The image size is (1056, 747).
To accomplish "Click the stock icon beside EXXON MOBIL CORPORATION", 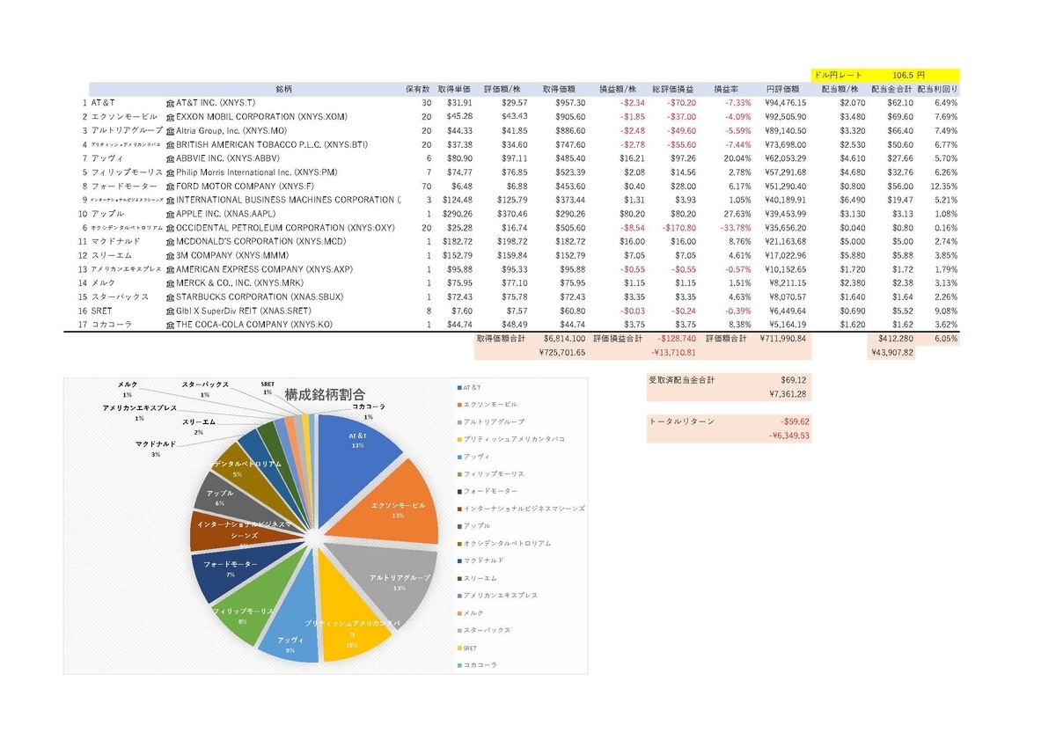I will [170, 116].
